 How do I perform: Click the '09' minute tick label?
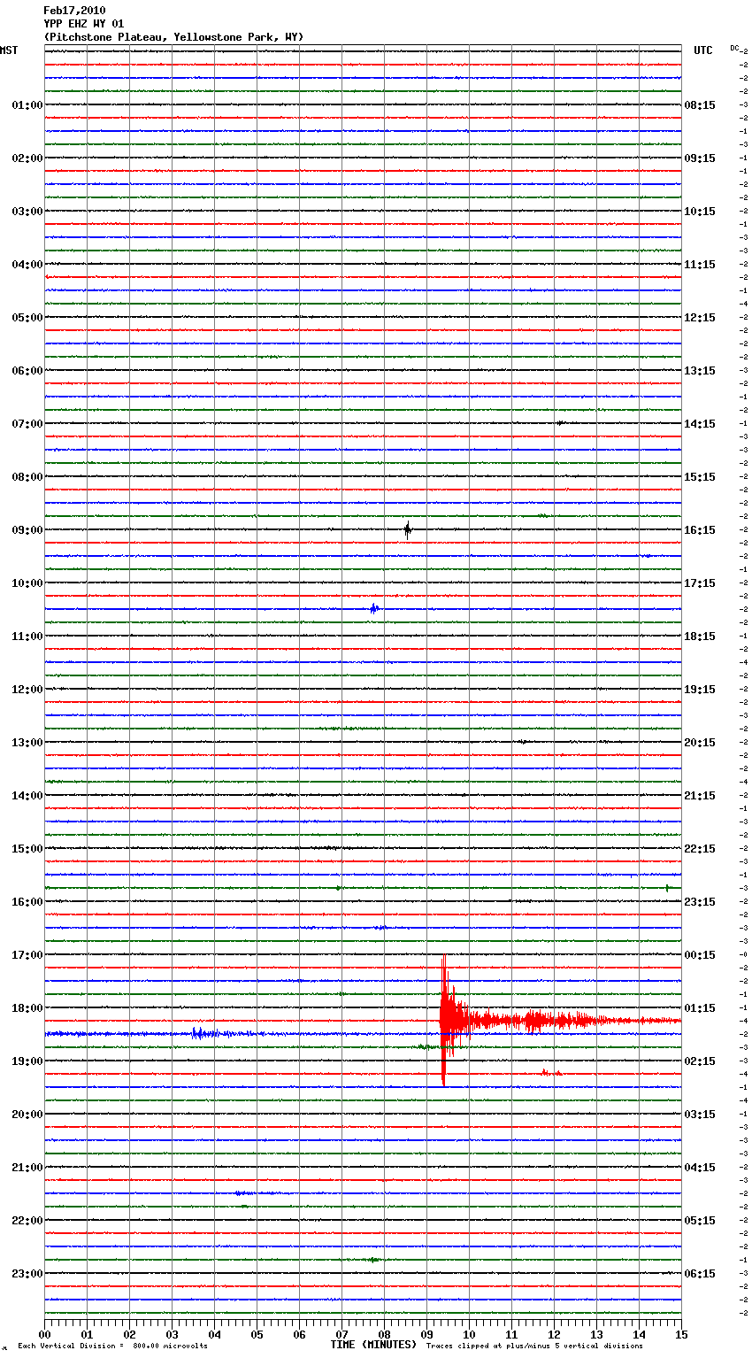click(426, 1334)
